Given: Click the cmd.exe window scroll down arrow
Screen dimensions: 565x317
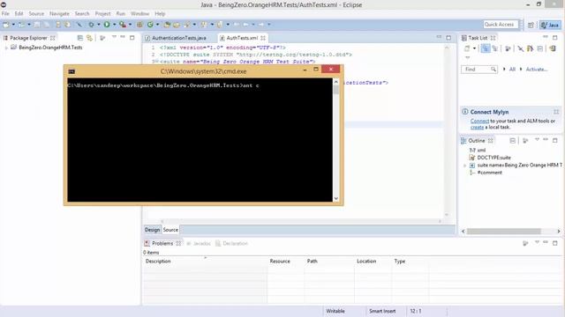Looking at the screenshot, I should tap(335, 199).
